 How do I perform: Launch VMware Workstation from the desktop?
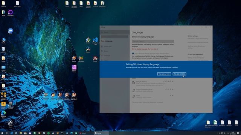3,96
